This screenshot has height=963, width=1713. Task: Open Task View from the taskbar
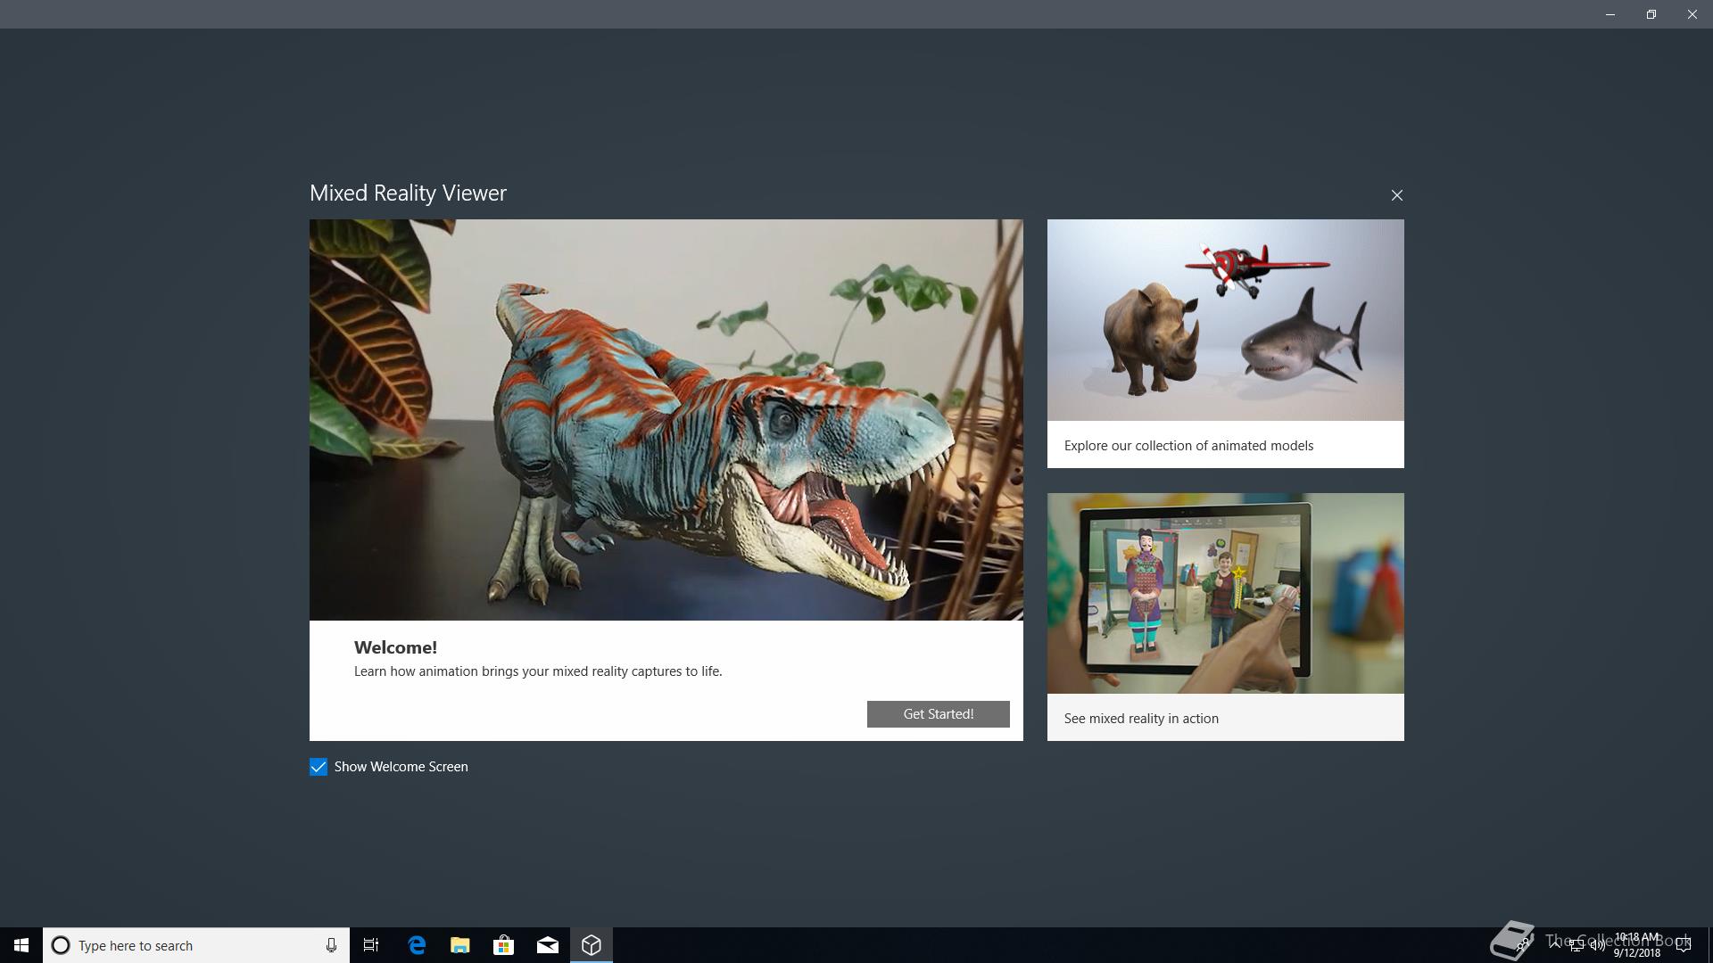pos(371,945)
